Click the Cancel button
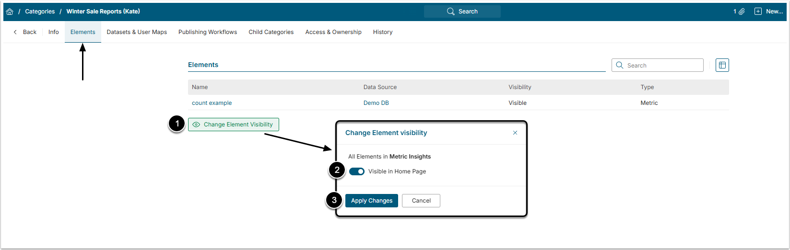Image resolution: width=790 pixels, height=250 pixels. click(421, 201)
